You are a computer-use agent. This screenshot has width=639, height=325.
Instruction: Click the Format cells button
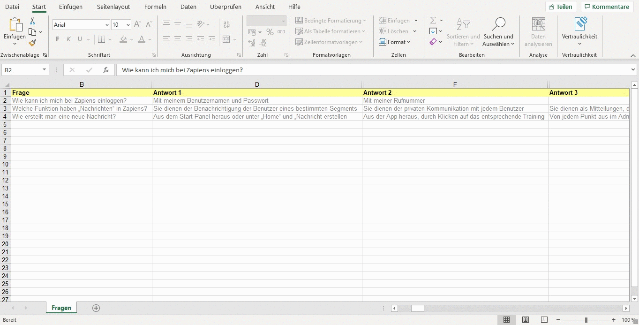395,42
